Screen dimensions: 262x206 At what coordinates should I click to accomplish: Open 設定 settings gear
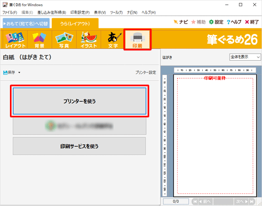tap(216, 22)
